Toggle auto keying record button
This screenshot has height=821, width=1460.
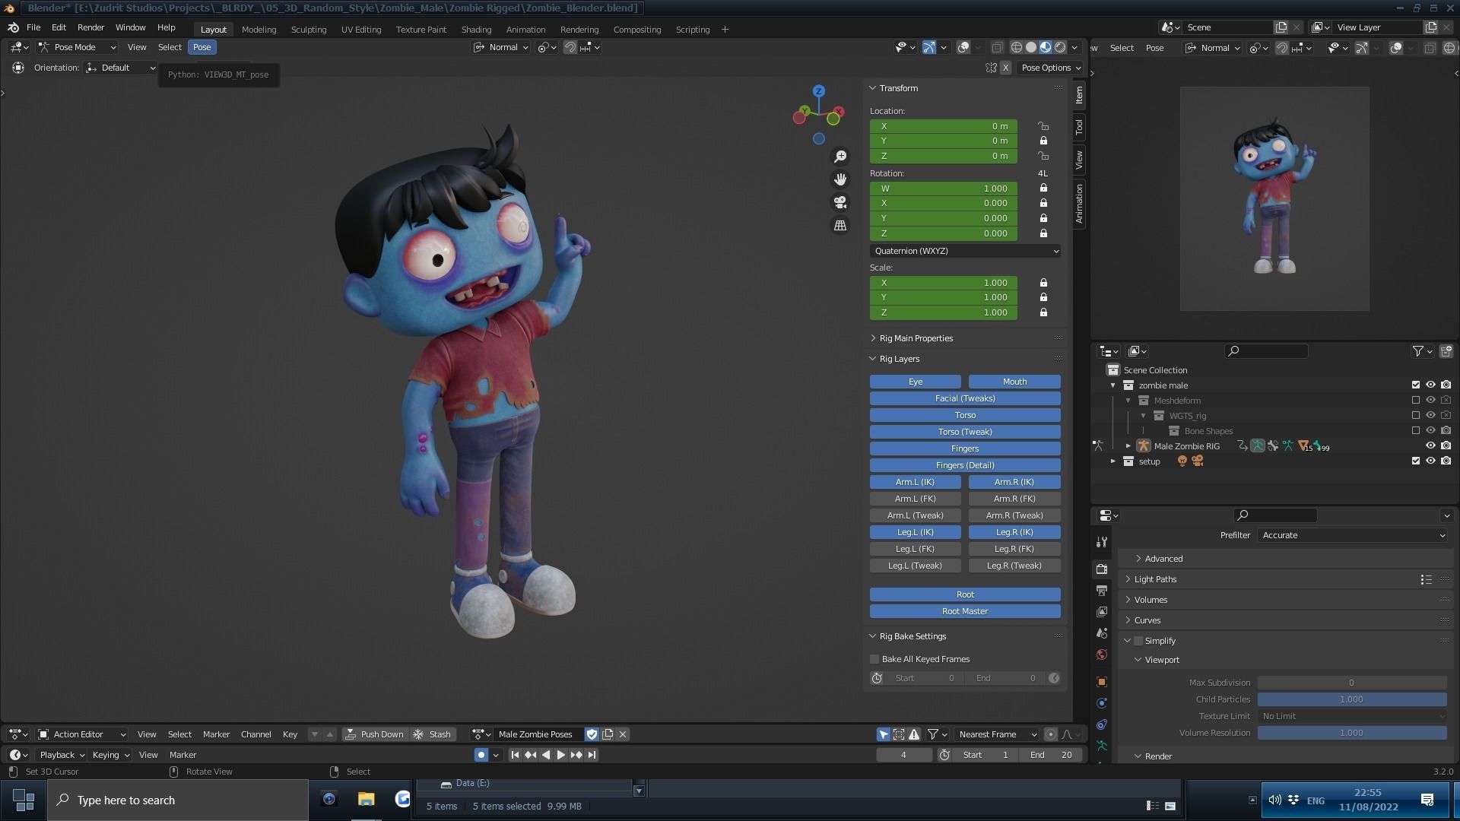tap(481, 755)
